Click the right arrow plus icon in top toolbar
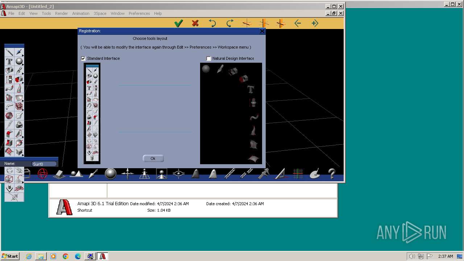Viewport: 464px width, 261px height. [315, 24]
